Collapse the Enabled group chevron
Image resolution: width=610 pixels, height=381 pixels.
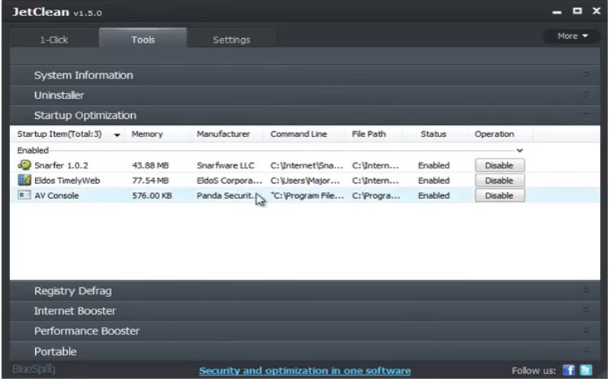(x=519, y=150)
